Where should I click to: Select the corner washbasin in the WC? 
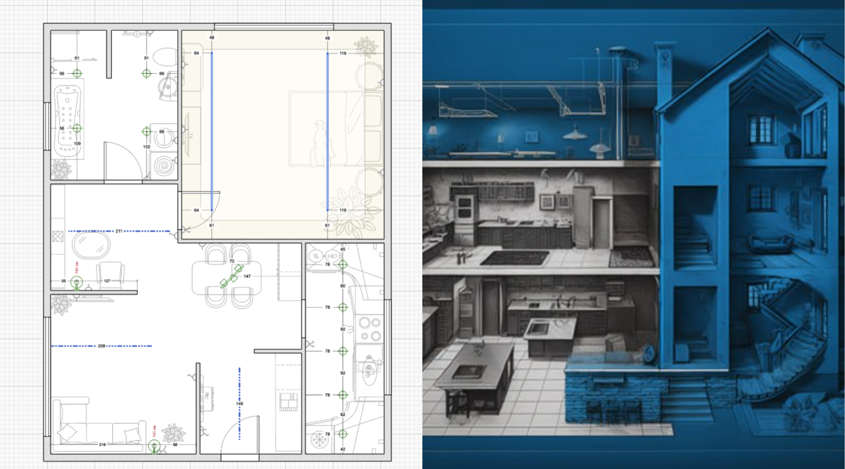click(168, 87)
